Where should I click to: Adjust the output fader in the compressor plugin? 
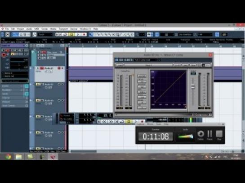coord(193,86)
